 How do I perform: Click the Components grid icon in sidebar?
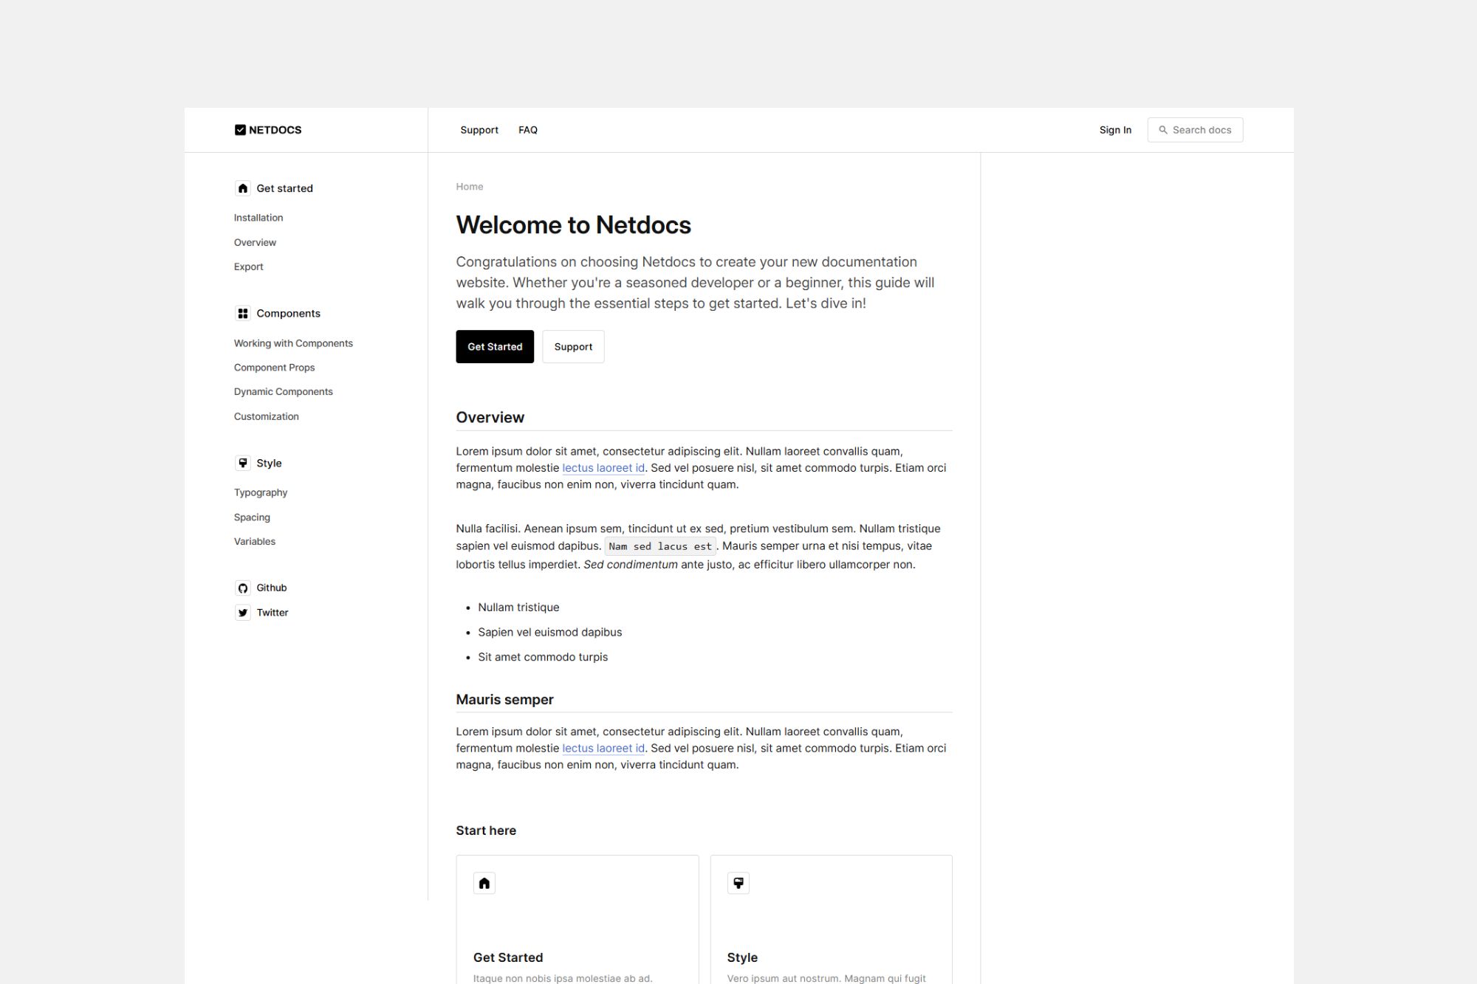click(242, 314)
